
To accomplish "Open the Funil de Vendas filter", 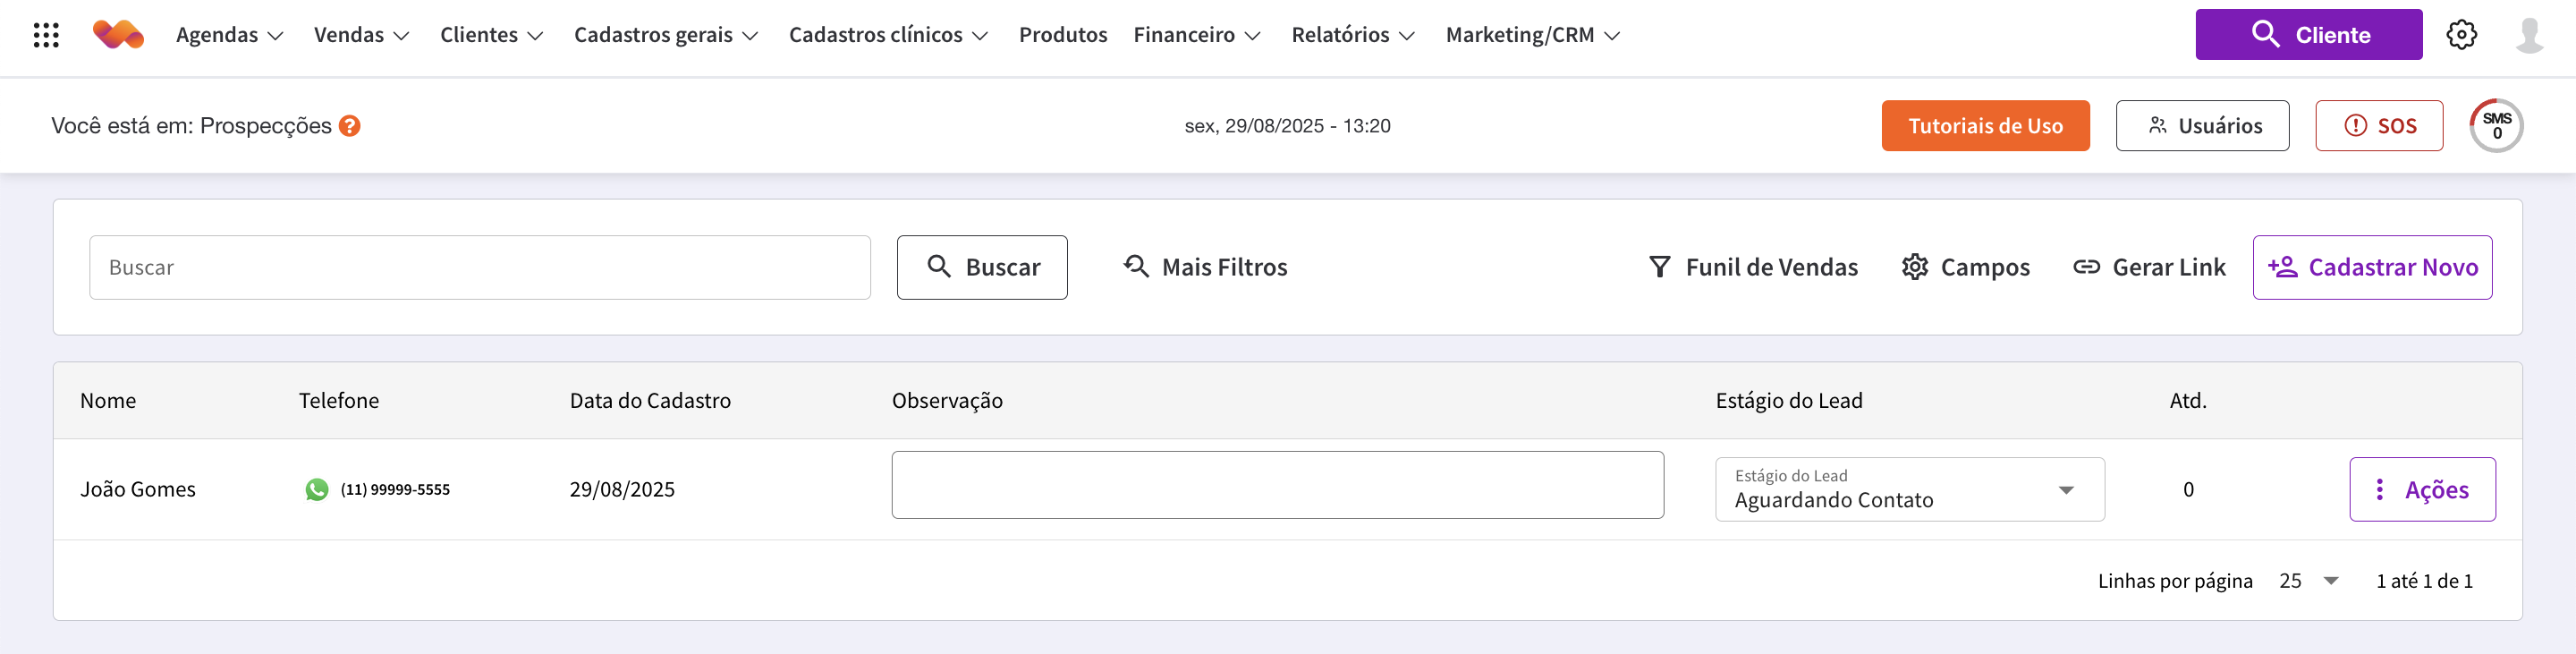I will [x=1753, y=267].
